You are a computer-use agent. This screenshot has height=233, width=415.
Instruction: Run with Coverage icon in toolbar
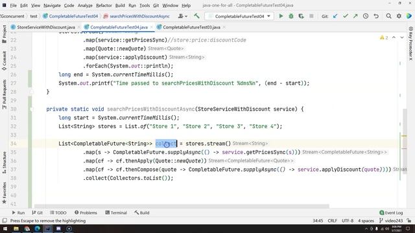tap(301, 16)
